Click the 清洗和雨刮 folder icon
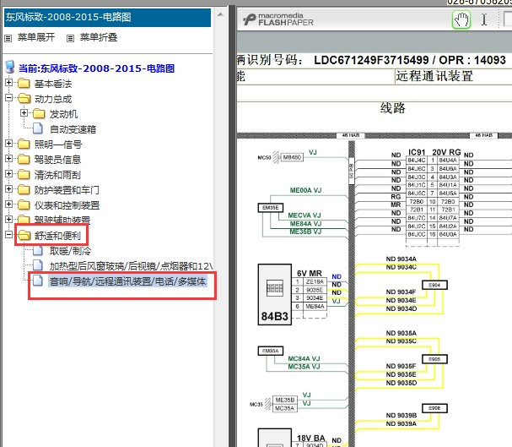This screenshot has height=447, width=512. [x=24, y=175]
